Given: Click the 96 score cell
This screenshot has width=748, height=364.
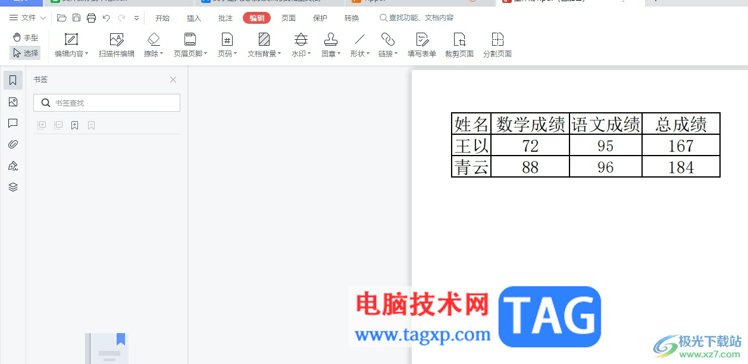Looking at the screenshot, I should pyautogui.click(x=606, y=167).
